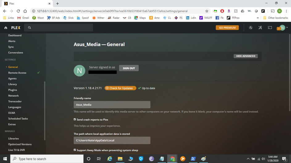This screenshot has width=291, height=163.
Task: Click HIDE ADVANCED button
Action: coord(246,56)
